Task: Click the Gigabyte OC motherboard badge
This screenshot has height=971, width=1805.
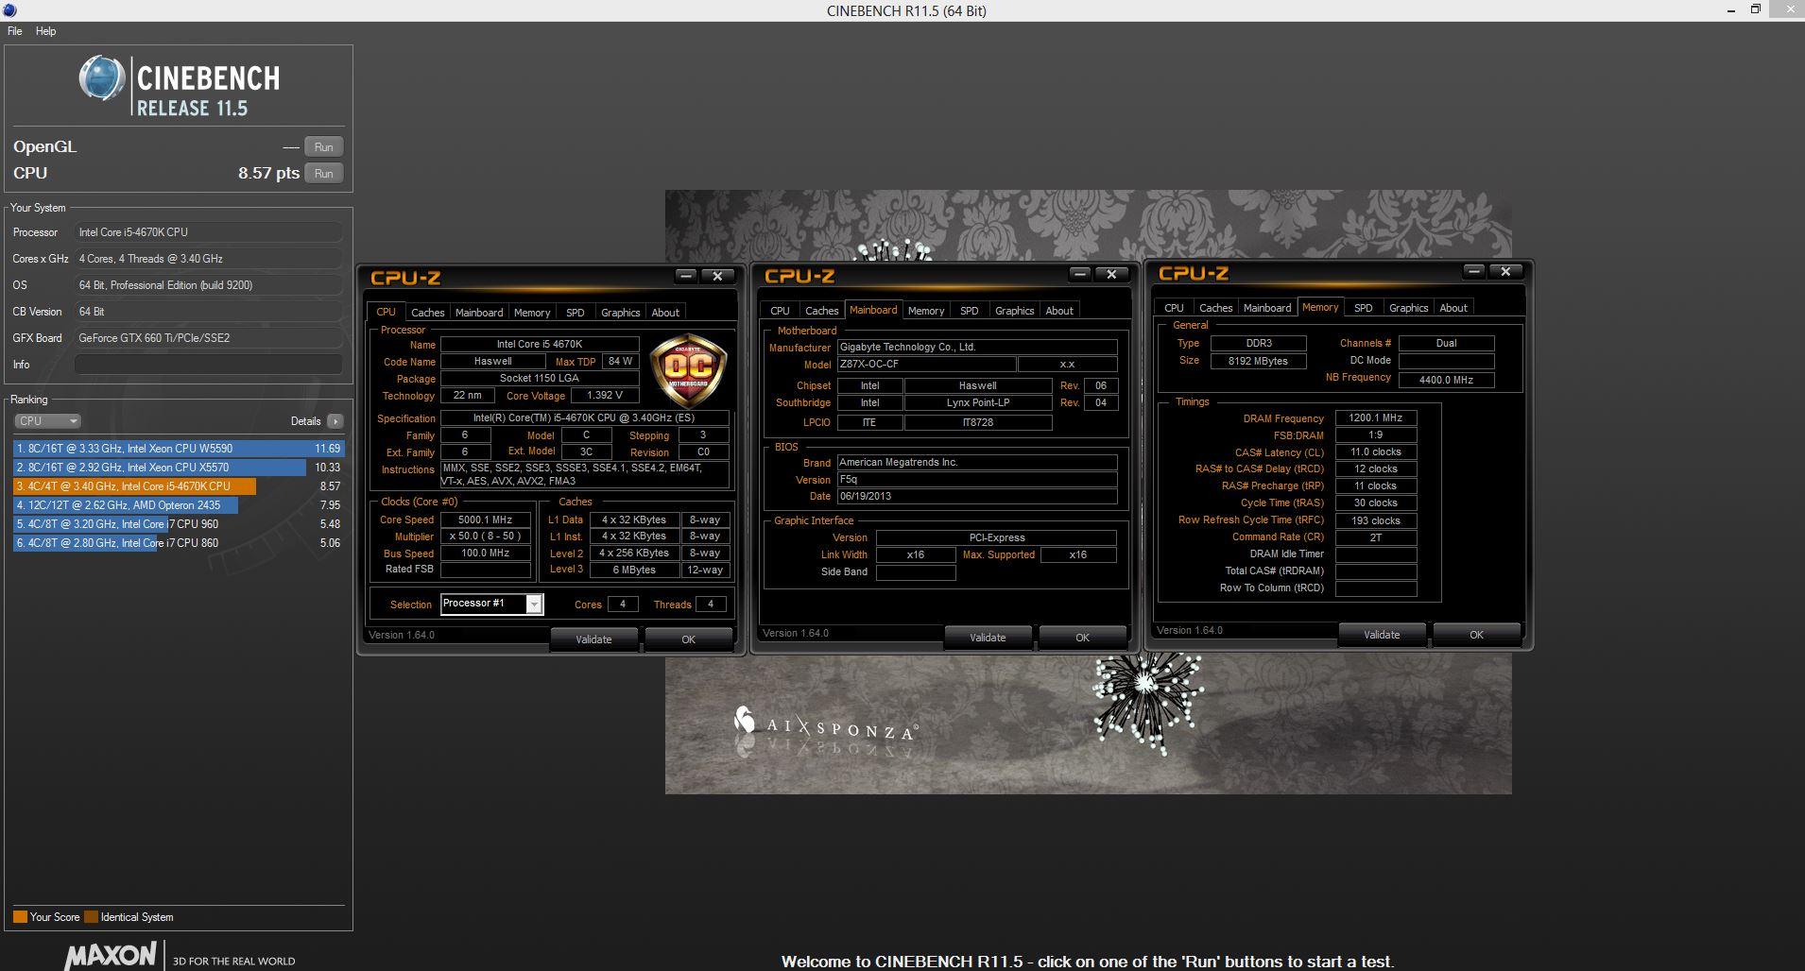Action: (689, 369)
